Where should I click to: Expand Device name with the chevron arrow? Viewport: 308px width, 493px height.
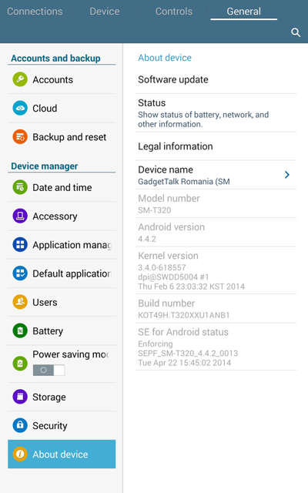click(287, 175)
